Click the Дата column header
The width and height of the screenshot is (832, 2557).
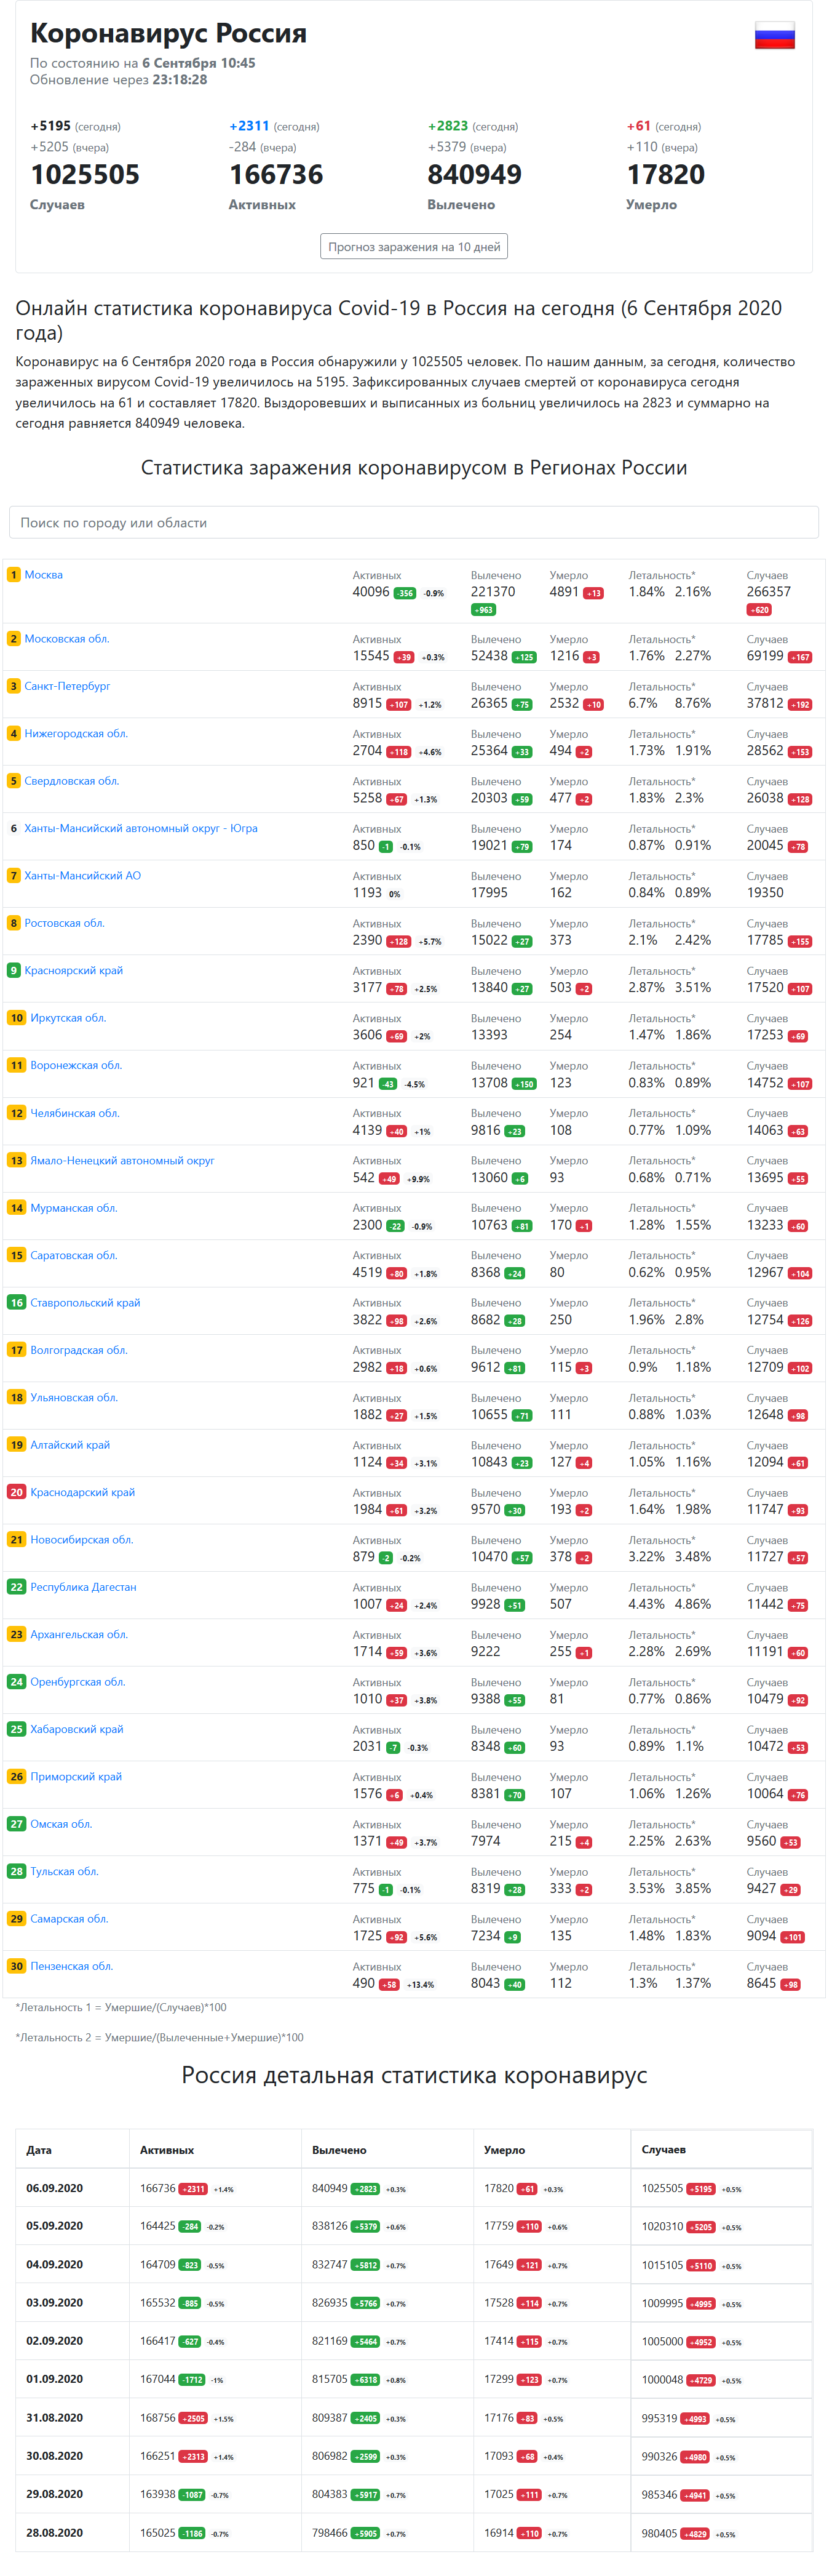(39, 2149)
